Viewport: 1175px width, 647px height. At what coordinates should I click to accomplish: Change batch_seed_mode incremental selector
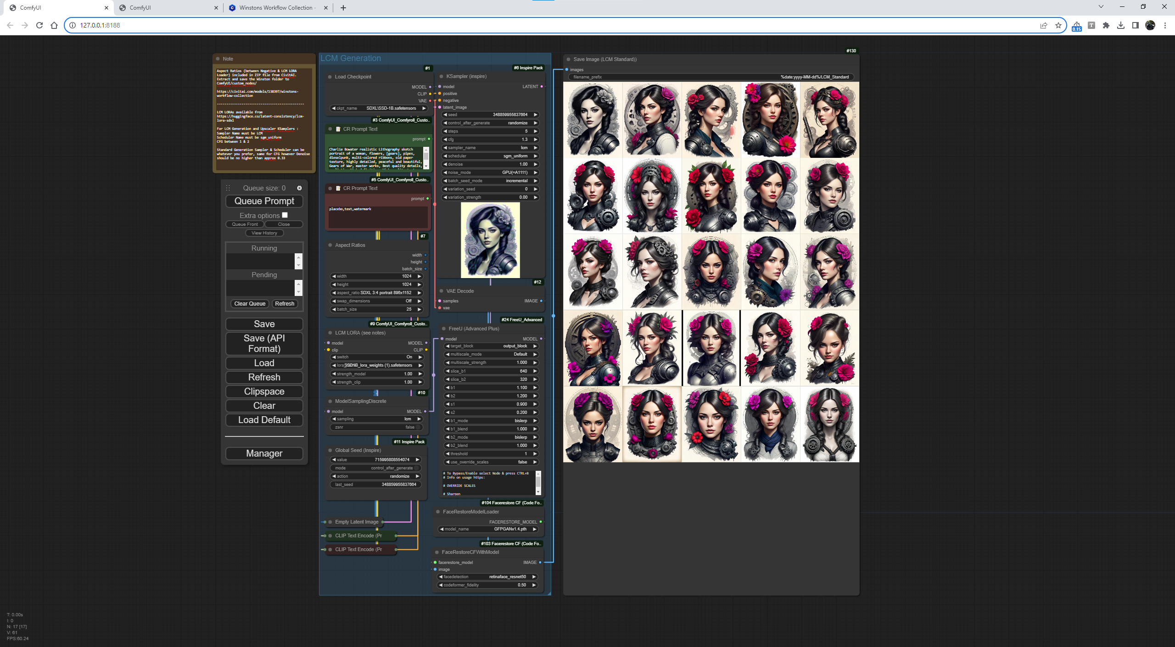[490, 181]
